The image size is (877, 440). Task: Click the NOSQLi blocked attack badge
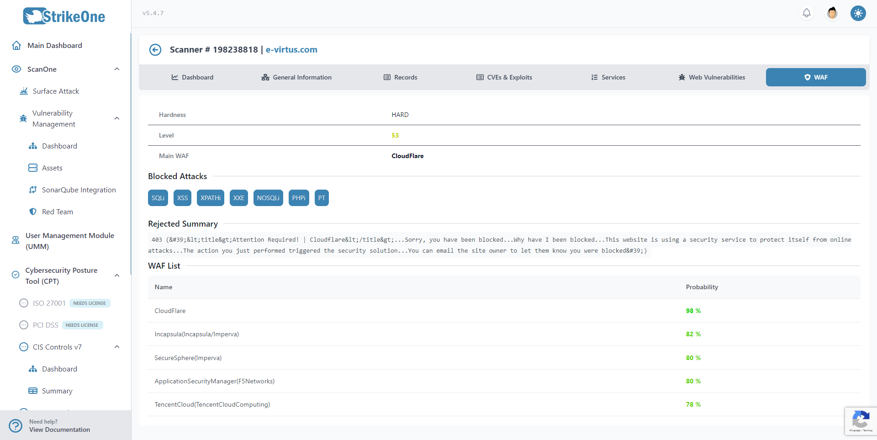pos(268,198)
